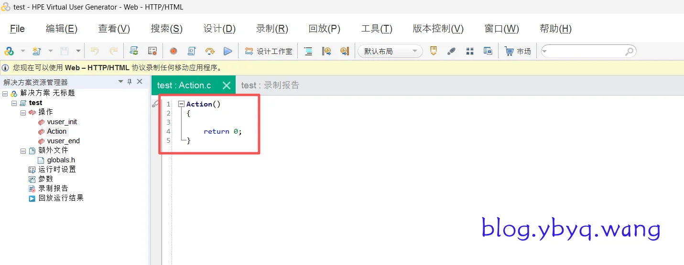684x265 pixels.
Task: Click the Regenerate script icon
Action: (x=134, y=51)
